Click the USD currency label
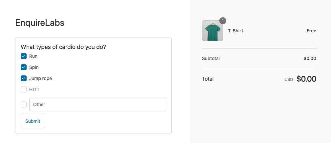The width and height of the screenshot is (331, 143). pyautogui.click(x=289, y=80)
